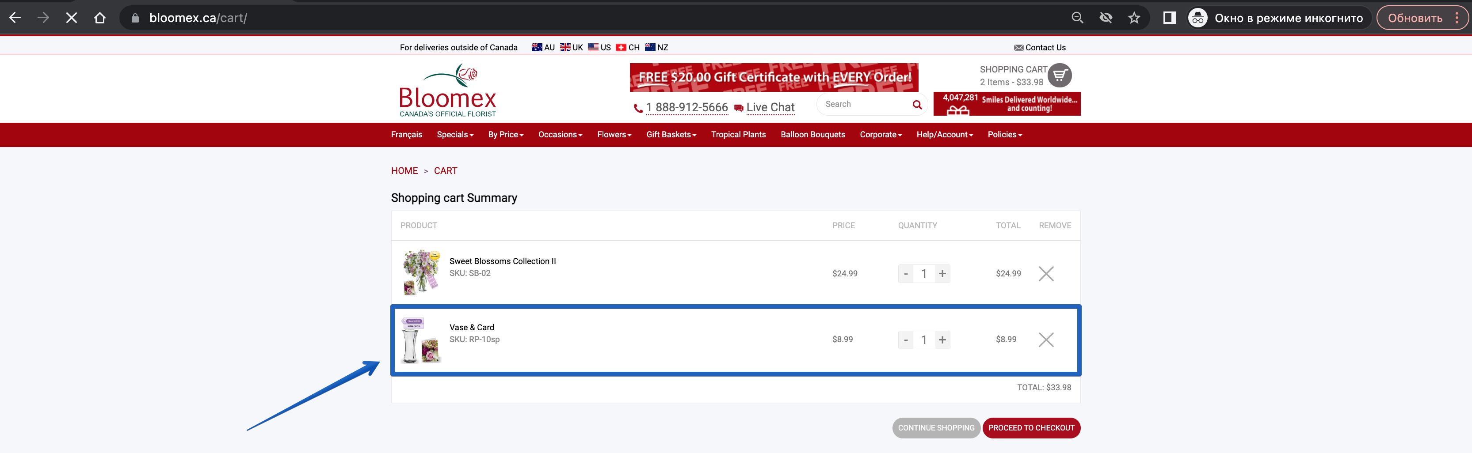Click the Smiles Delivered Worldwide banner
Screen dimensions: 1472x453
click(x=1007, y=104)
